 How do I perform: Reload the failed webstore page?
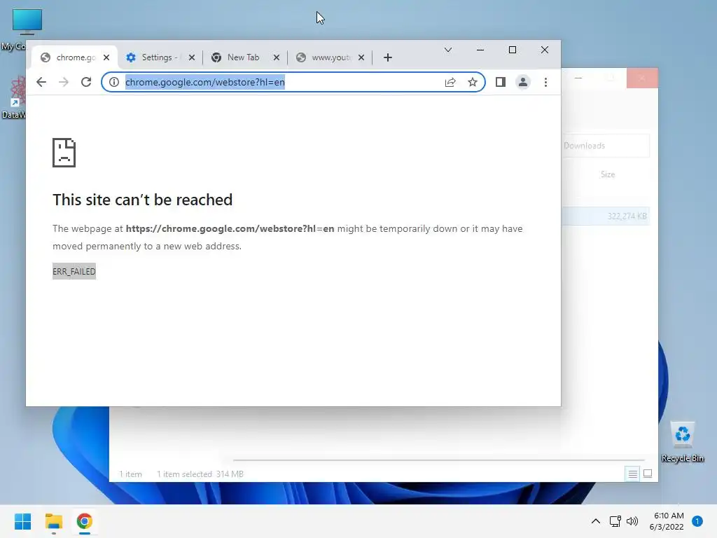click(x=86, y=82)
